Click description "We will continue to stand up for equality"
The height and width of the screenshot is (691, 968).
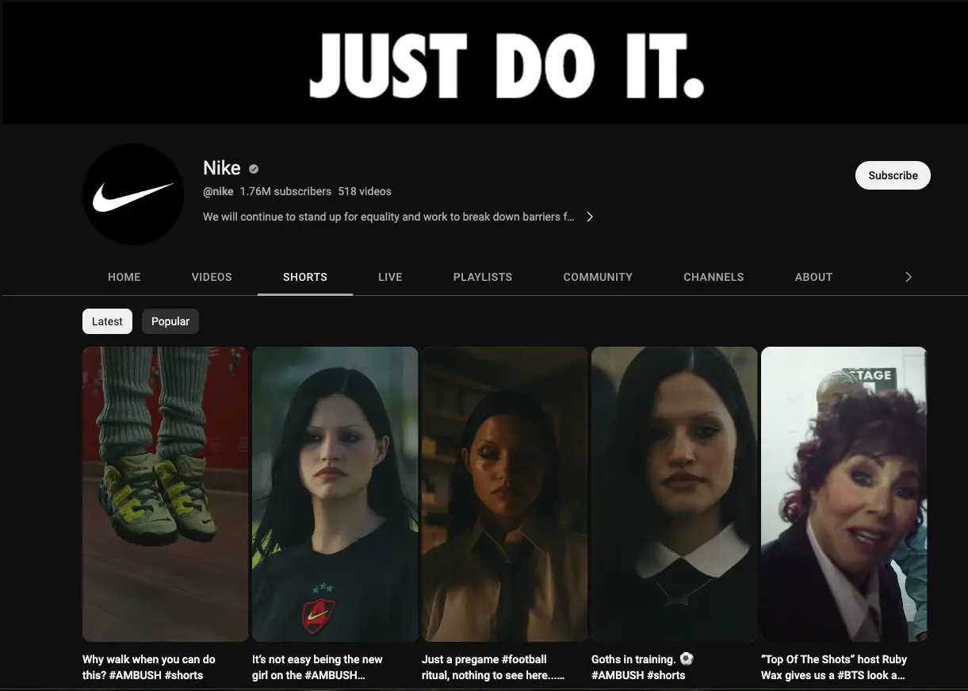388,217
